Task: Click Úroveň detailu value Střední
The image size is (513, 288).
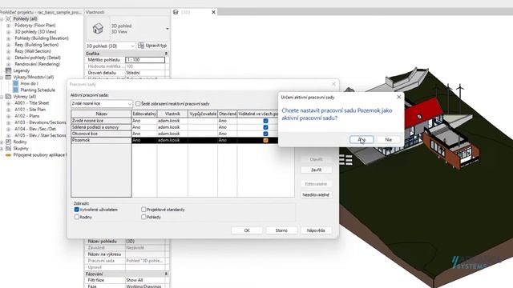Action: click(145, 73)
